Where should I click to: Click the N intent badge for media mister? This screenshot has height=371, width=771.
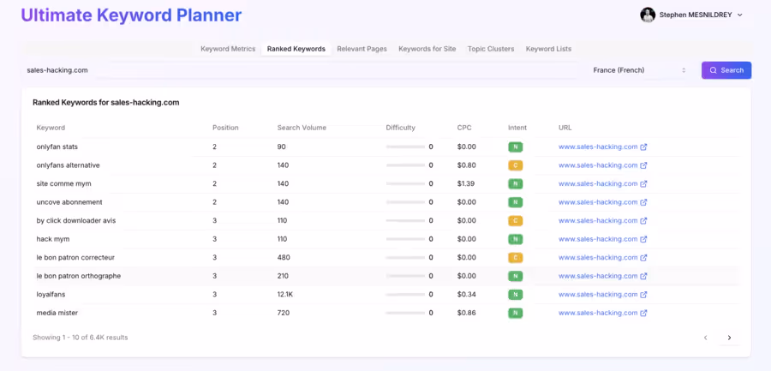516,313
